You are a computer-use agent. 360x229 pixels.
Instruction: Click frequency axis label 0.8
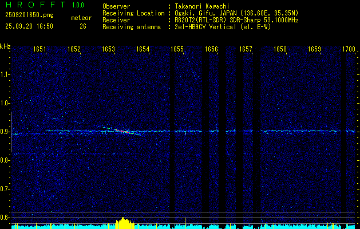pos(5,160)
